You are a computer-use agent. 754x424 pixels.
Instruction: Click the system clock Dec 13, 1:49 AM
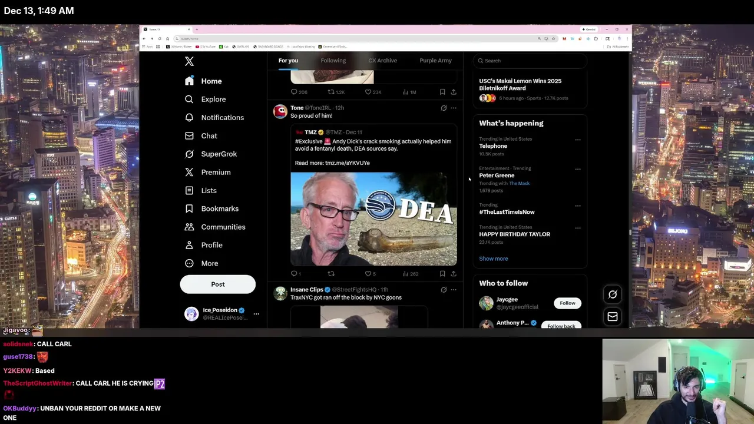coord(39,11)
